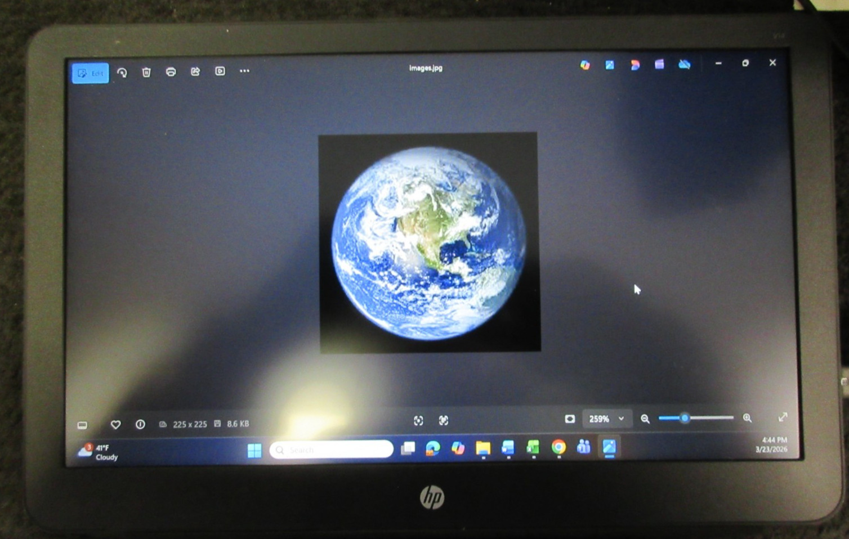Screen dimensions: 849x539
Task: Switch to Excel on the taskbar
Action: 533,447
